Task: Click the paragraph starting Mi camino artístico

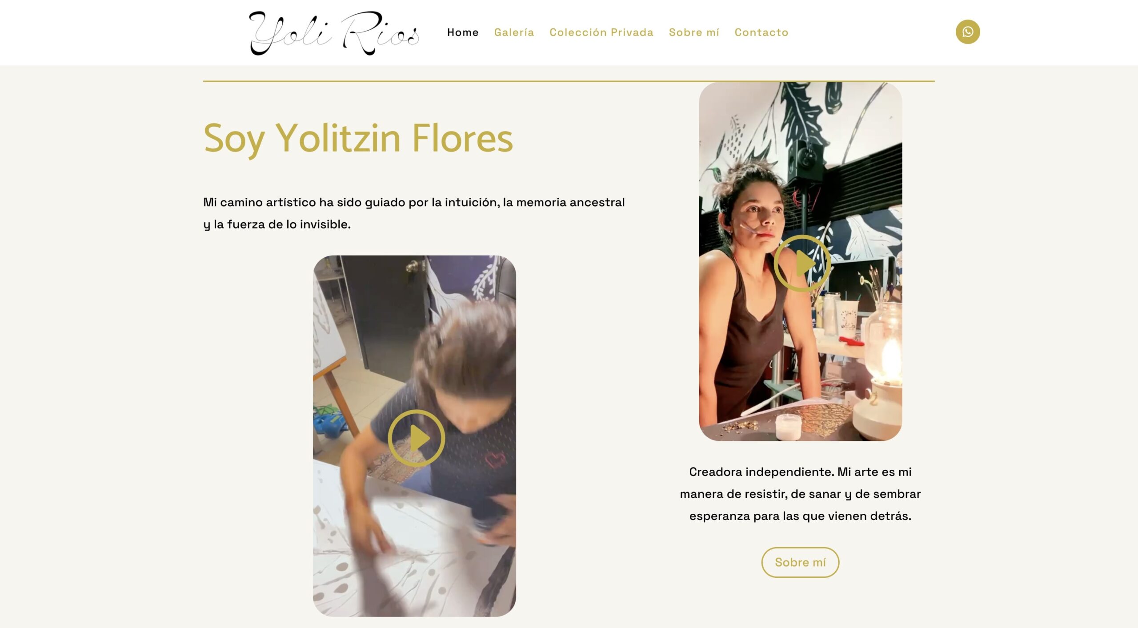Action: point(414,213)
